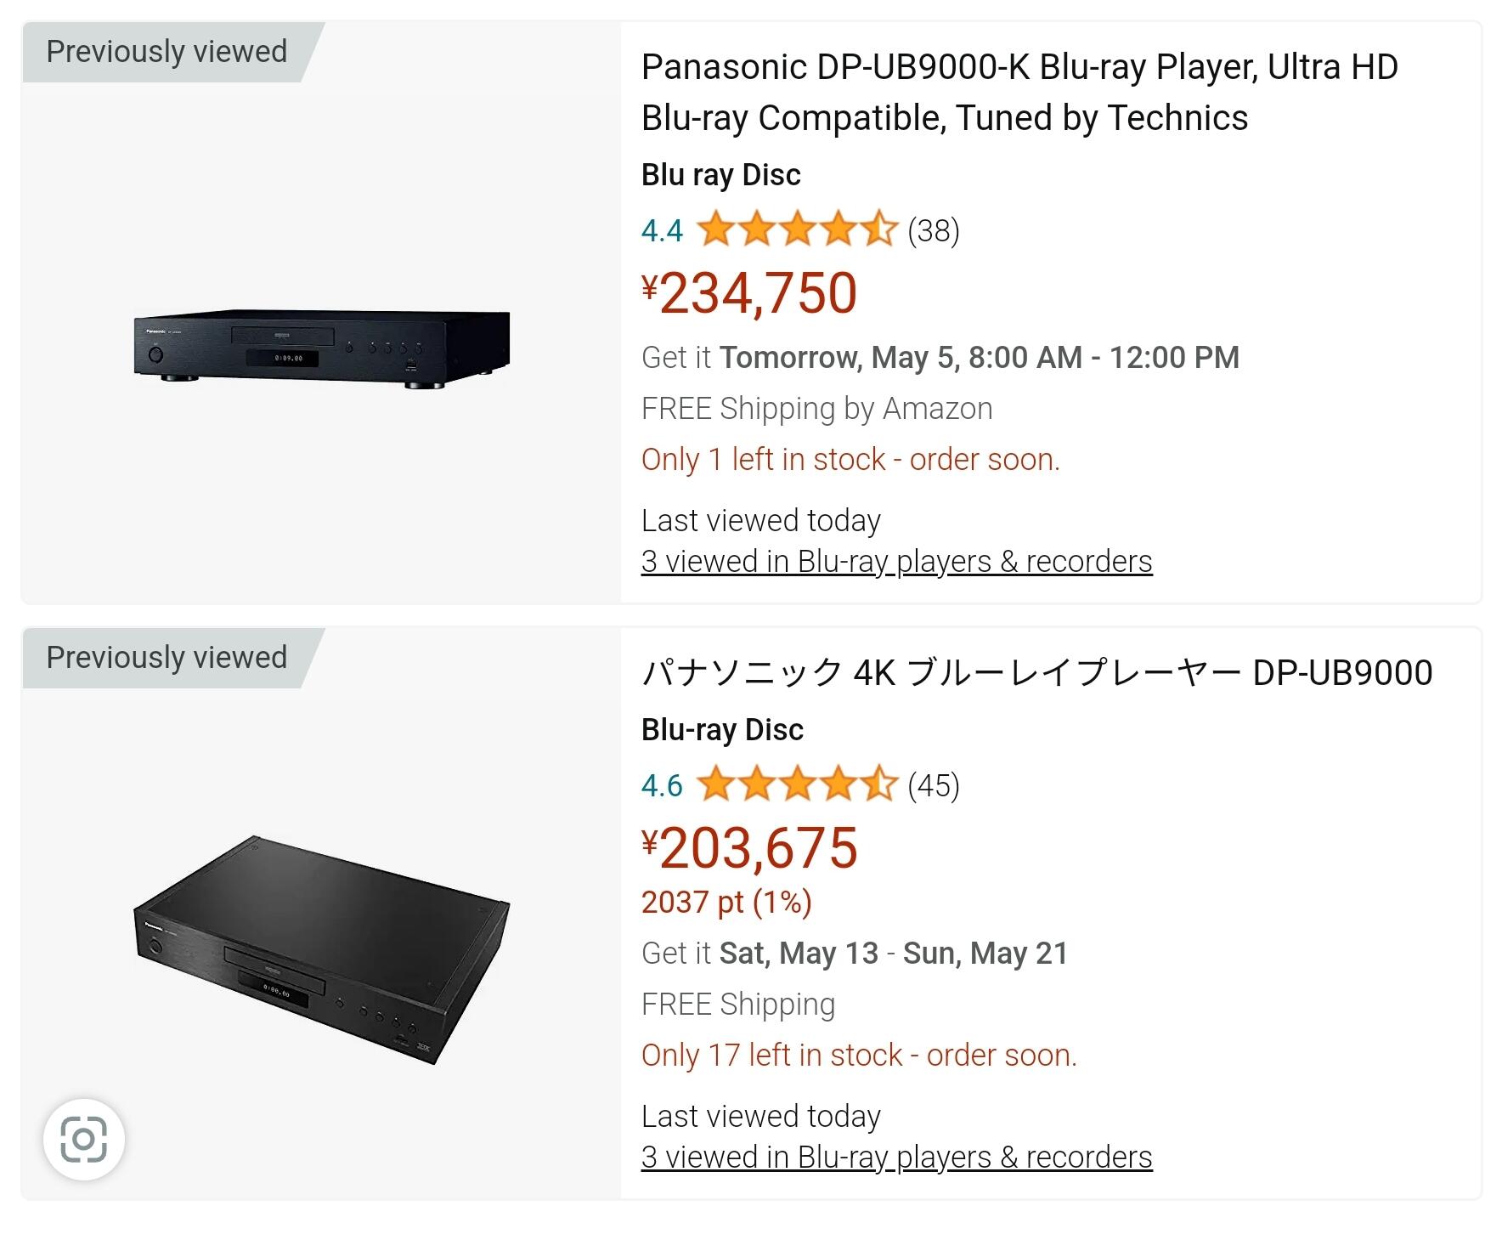1502x1251 pixels.
Task: Open the (45) reviews count
Action: point(933,785)
